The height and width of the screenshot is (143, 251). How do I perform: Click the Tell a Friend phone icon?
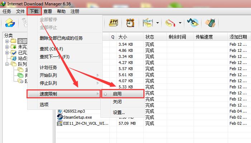click(x=210, y=23)
